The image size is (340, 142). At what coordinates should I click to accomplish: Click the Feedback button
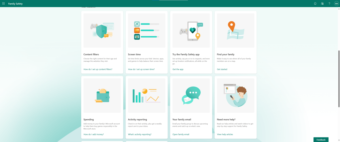(x=321, y=140)
